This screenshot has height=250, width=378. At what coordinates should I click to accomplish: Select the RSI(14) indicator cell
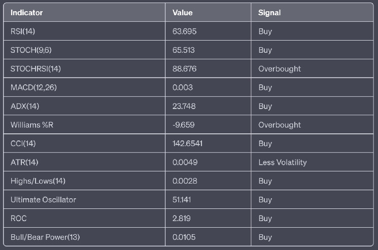pyautogui.click(x=23, y=31)
